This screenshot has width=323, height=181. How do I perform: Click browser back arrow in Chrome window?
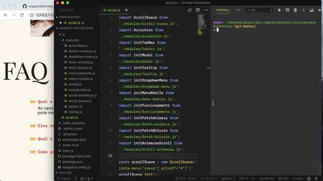(6, 15)
